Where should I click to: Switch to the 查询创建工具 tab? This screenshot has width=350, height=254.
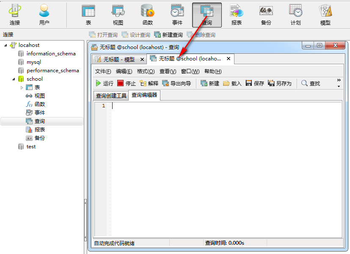click(111, 96)
